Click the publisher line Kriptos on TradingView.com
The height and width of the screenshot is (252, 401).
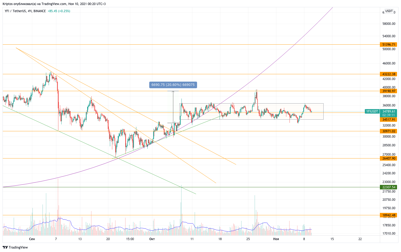coord(54,4)
